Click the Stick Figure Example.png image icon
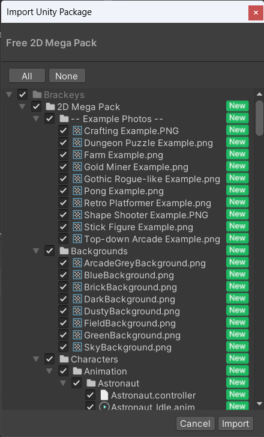Image resolution: width=264 pixels, height=437 pixels. [77, 227]
